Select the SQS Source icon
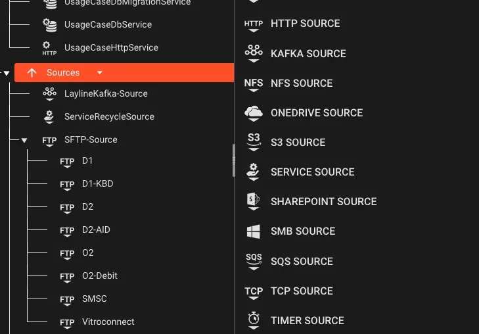The height and width of the screenshot is (334, 479). (254, 261)
